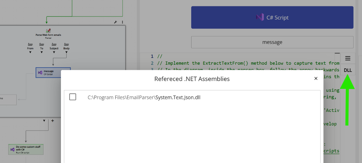
Task: Click the large C# Script button
Action: pyautogui.click(x=272, y=17)
